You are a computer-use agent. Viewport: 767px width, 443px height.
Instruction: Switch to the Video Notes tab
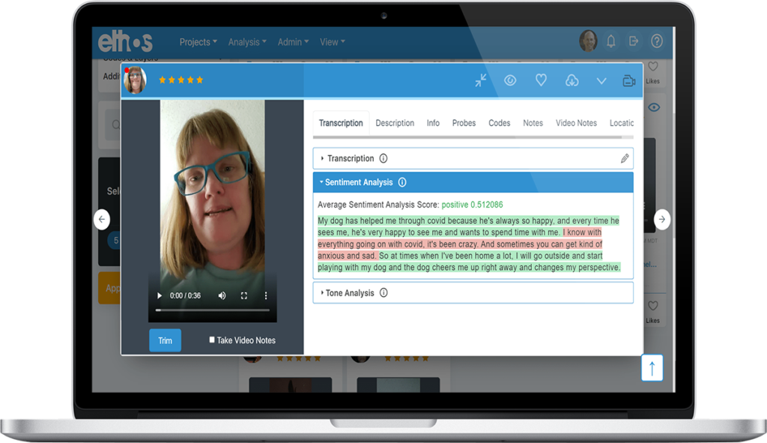[576, 123]
